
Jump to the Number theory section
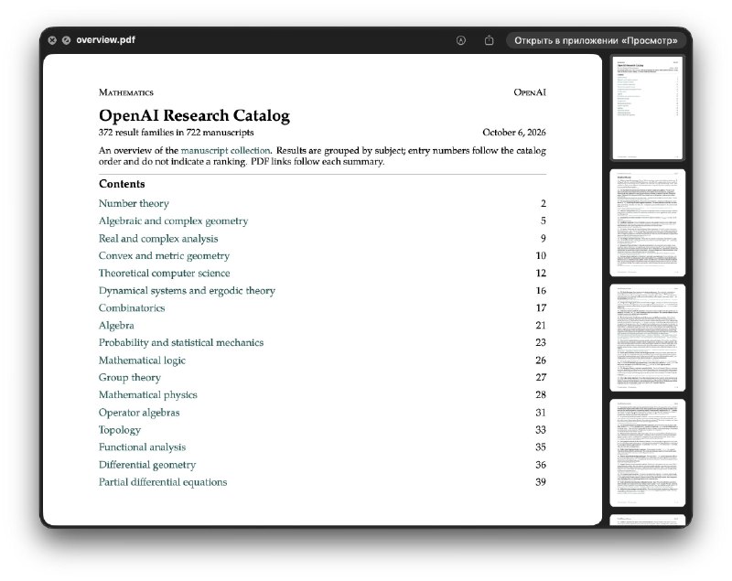pyautogui.click(x=134, y=203)
